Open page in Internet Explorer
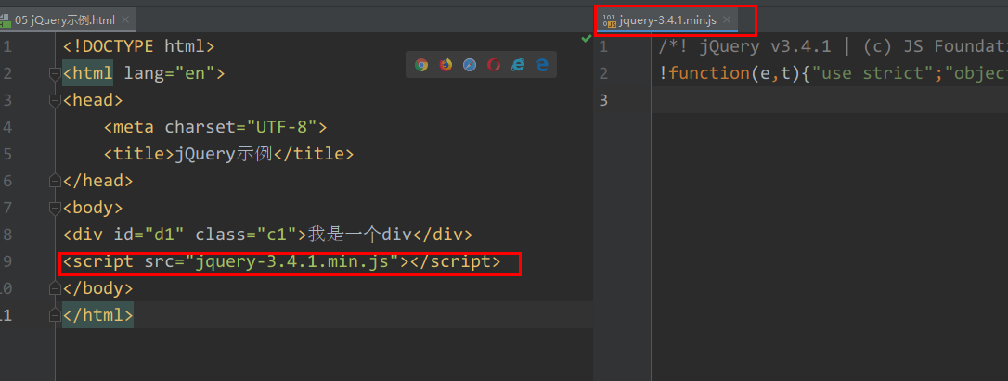1008x381 pixels. [518, 64]
